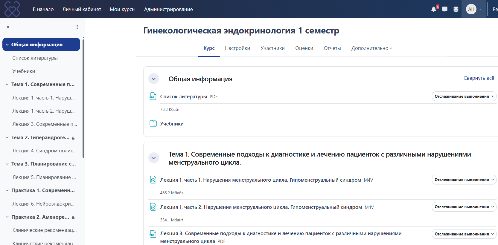
Task: Open completion tracking dropdown for Лекция 1, часть 1
Action: click(x=464, y=180)
